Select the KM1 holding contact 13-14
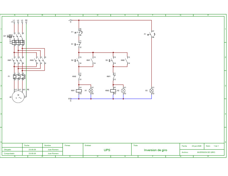 click(93, 60)
